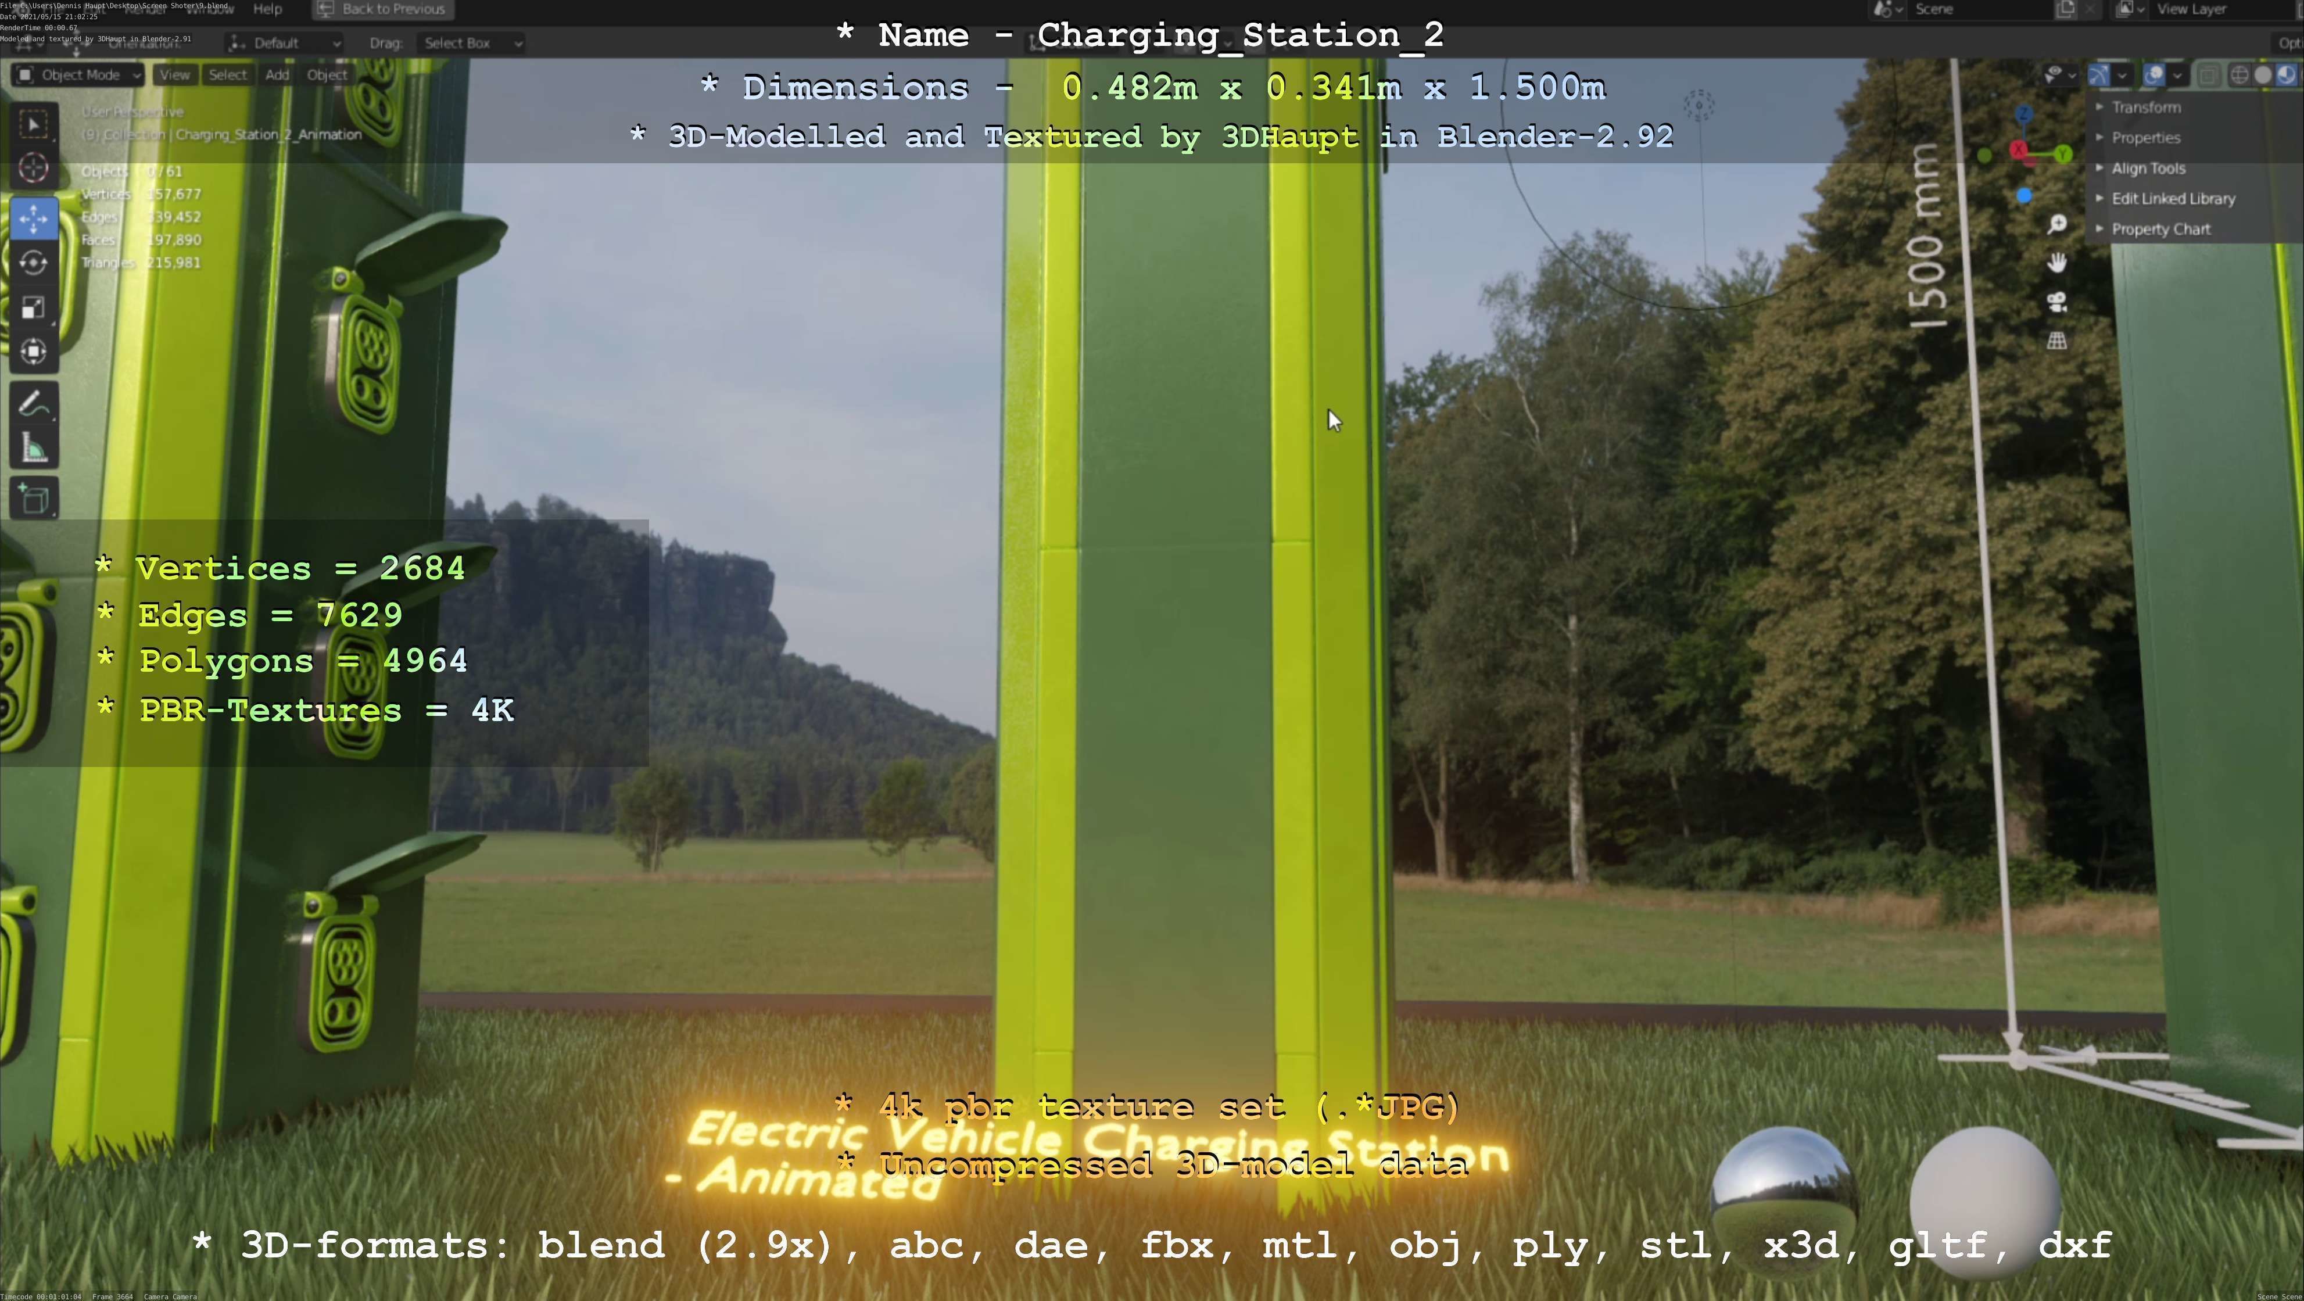Open the Object Mode dropdown
The height and width of the screenshot is (1301, 2304).
tap(78, 75)
